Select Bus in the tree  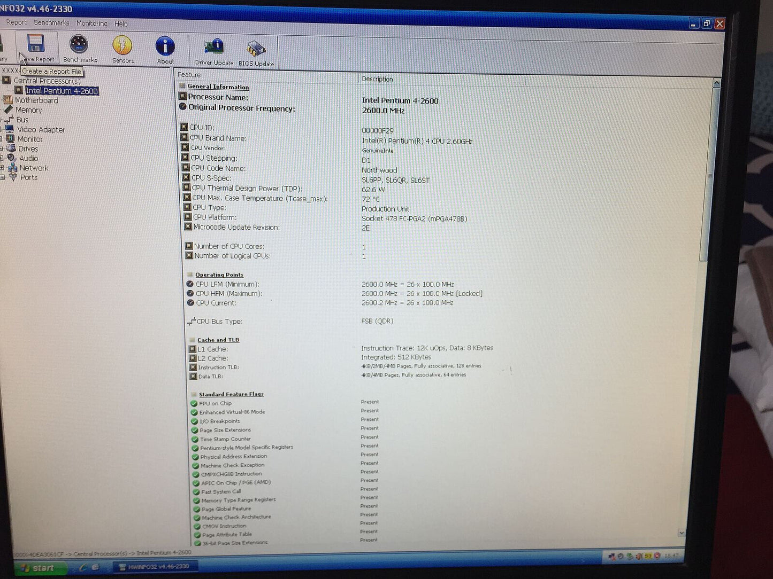(22, 120)
